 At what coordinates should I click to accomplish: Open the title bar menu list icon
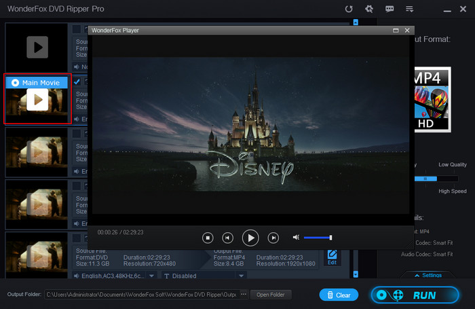[x=409, y=10]
